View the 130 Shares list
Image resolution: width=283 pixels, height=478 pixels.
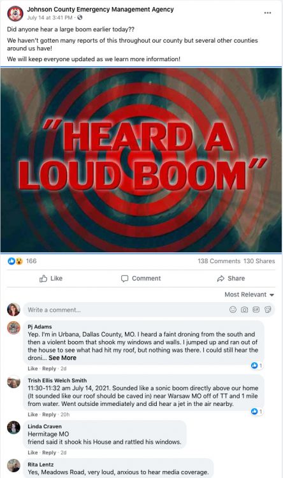259,261
